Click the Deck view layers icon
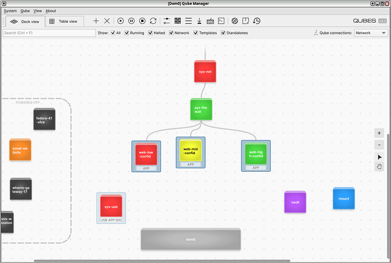The height and width of the screenshot is (263, 391). tap(14, 22)
